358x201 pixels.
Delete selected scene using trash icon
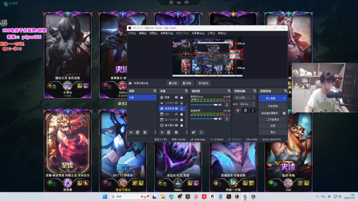tap(137, 132)
